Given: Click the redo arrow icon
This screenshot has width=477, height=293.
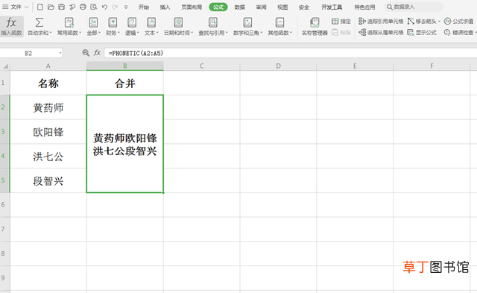Looking at the screenshot, I should pyautogui.click(x=115, y=7).
